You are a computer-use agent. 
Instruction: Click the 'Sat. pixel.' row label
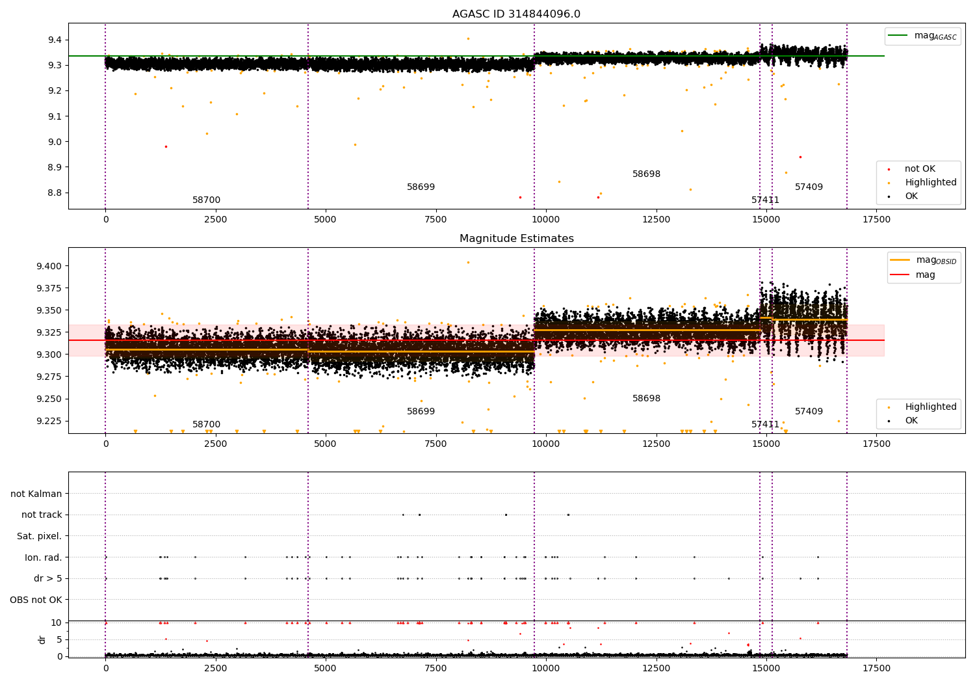[40, 537]
